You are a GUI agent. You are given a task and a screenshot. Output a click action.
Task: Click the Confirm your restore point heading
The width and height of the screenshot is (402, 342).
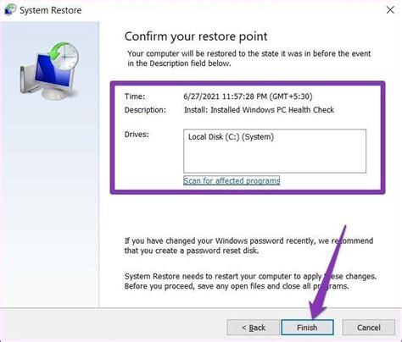[196, 36]
